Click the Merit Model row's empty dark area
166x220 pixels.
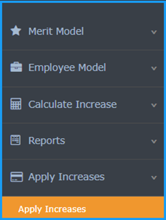click(x=117, y=31)
